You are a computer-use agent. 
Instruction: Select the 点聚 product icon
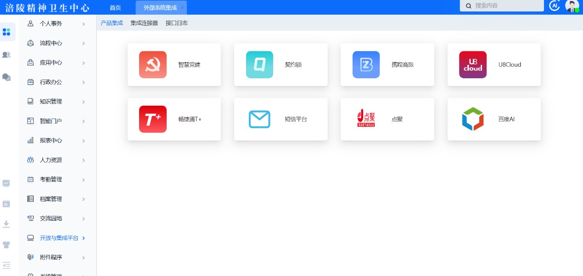coord(366,119)
